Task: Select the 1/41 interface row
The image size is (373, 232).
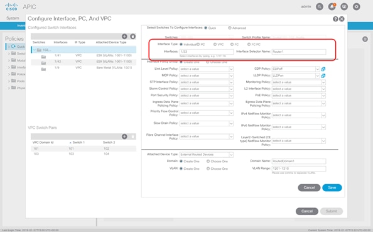Action: [x=84, y=55]
